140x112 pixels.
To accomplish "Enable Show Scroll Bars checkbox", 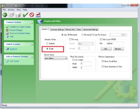I will click(x=103, y=61).
